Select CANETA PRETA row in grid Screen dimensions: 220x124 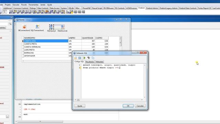[65, 44]
